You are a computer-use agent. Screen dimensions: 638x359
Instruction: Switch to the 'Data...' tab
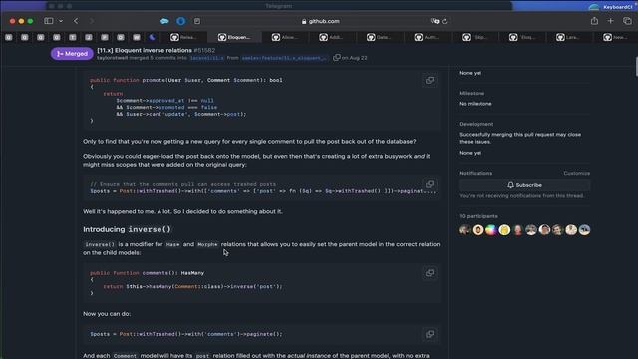point(379,37)
